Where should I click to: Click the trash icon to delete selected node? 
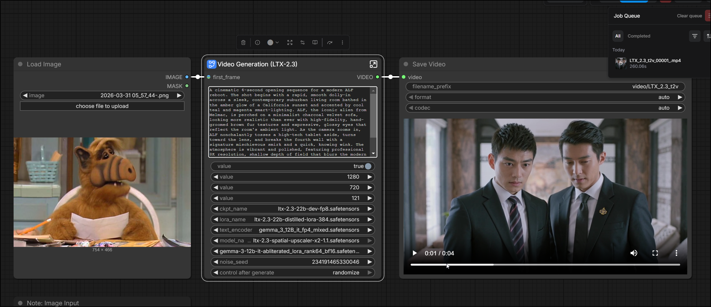coord(243,43)
